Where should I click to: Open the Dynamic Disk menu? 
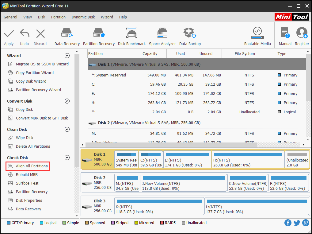83,17
